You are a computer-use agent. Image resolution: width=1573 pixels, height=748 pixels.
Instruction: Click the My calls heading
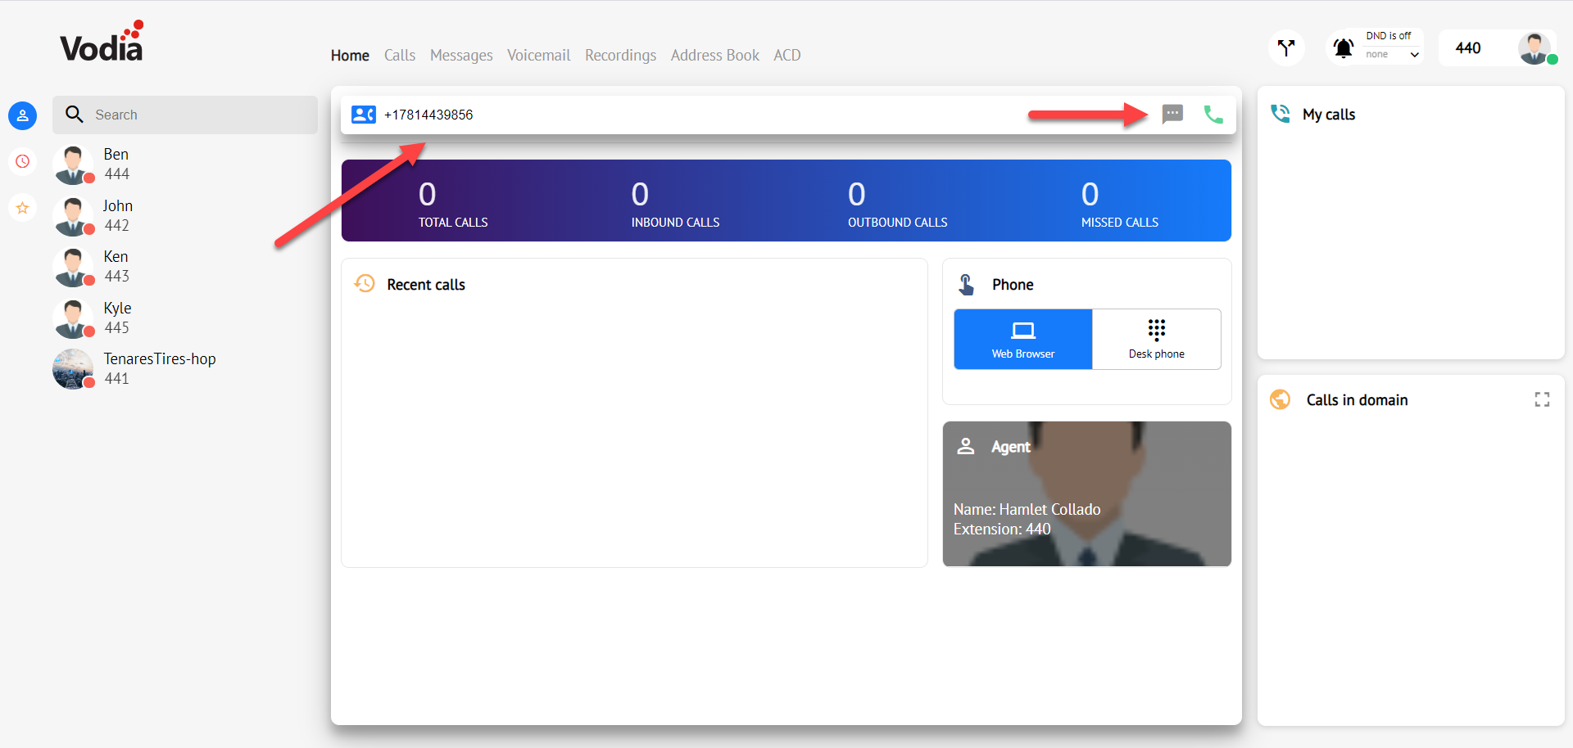coord(1329,115)
